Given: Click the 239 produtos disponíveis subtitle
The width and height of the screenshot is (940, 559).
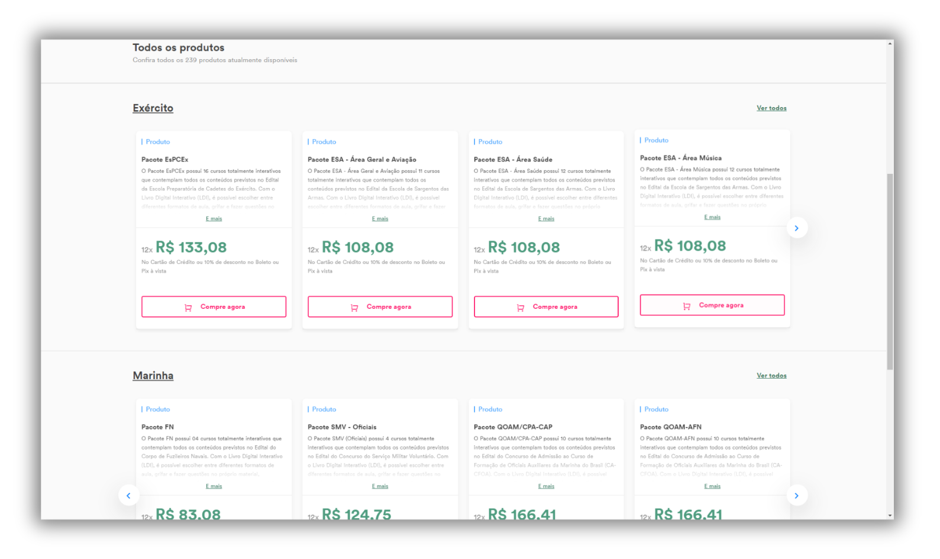Looking at the screenshot, I should point(215,60).
